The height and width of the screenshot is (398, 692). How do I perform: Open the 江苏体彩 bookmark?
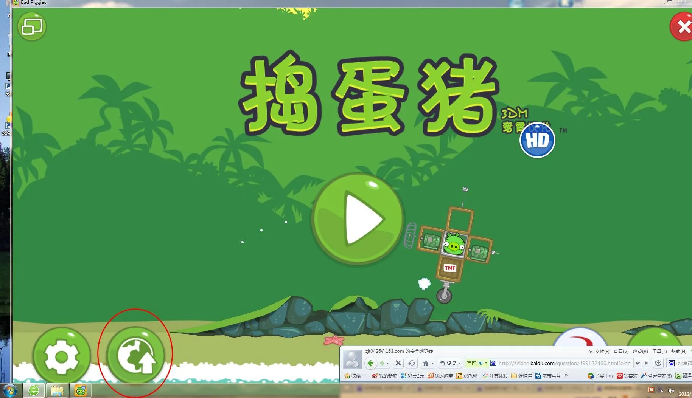495,376
